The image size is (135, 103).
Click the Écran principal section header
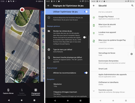pyautogui.click(x=52, y=68)
